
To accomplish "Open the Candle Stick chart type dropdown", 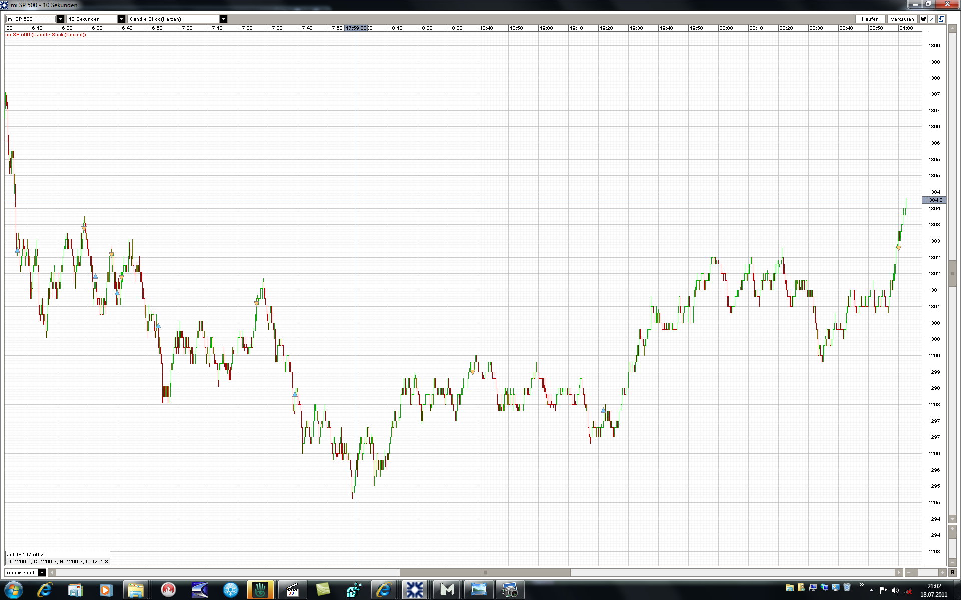I will (224, 19).
